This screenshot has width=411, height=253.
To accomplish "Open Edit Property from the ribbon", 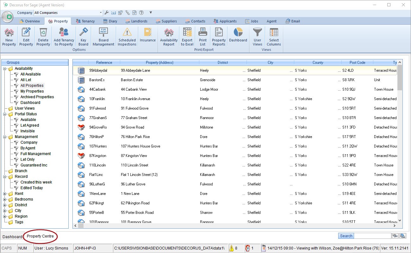I will [x=26, y=37].
